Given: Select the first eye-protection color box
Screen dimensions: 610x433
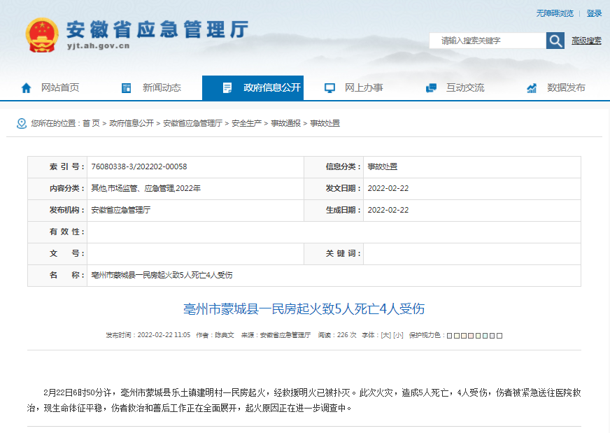Looking at the screenshot, I should pos(450,336).
